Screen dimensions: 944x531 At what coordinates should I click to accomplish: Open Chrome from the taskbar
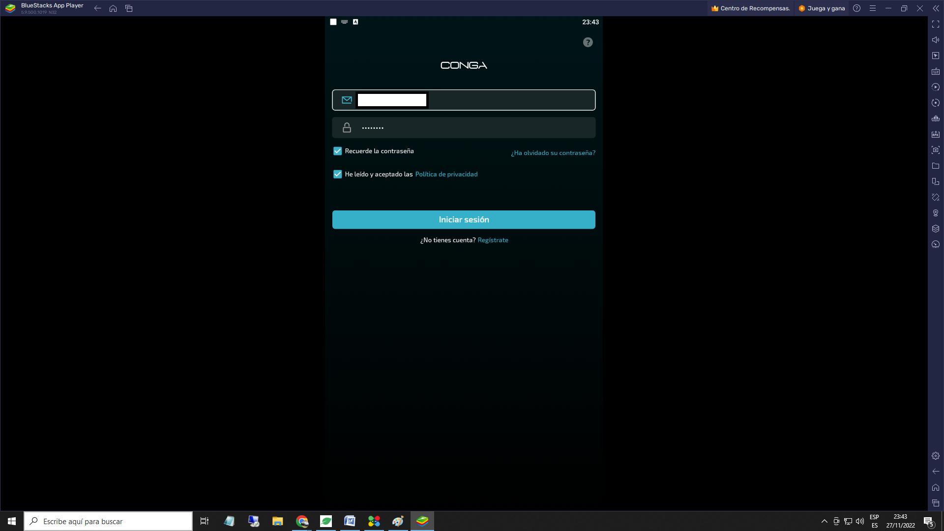302,521
